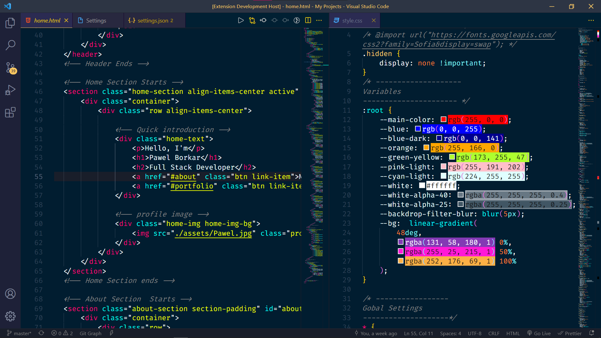Run the file with play icon
This screenshot has height=338, width=601.
coord(241,20)
